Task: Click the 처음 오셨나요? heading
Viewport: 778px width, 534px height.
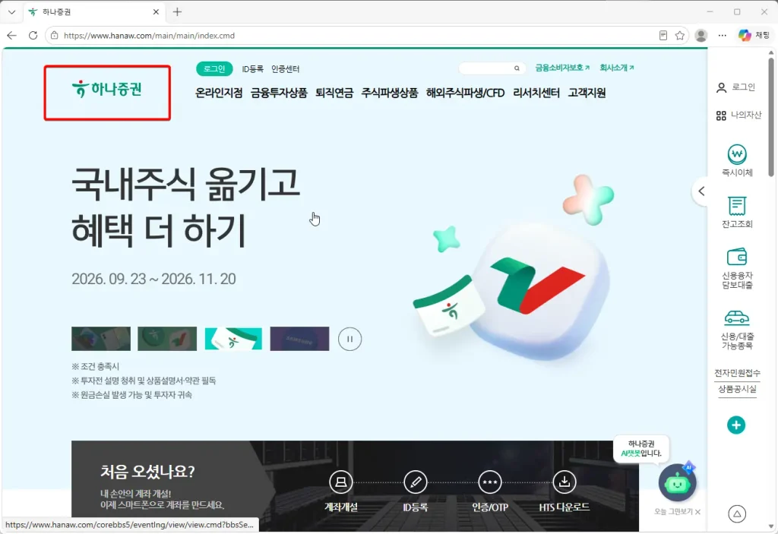Action: tap(147, 471)
